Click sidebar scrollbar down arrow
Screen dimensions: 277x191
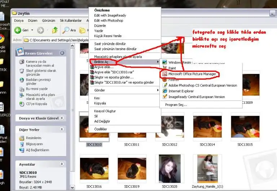coord(72,187)
